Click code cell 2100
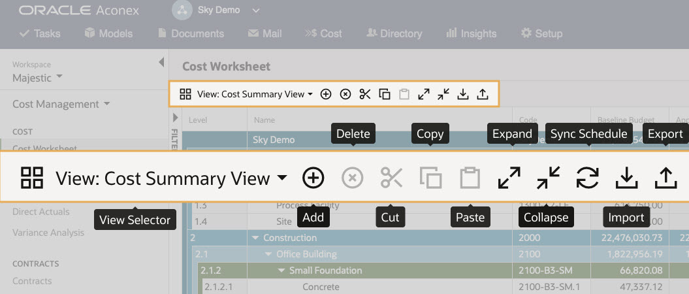689x294 pixels. (528, 254)
